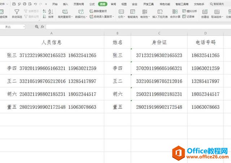Click the formula bar input field
Screen dimensions: 231x163
point(137,27)
